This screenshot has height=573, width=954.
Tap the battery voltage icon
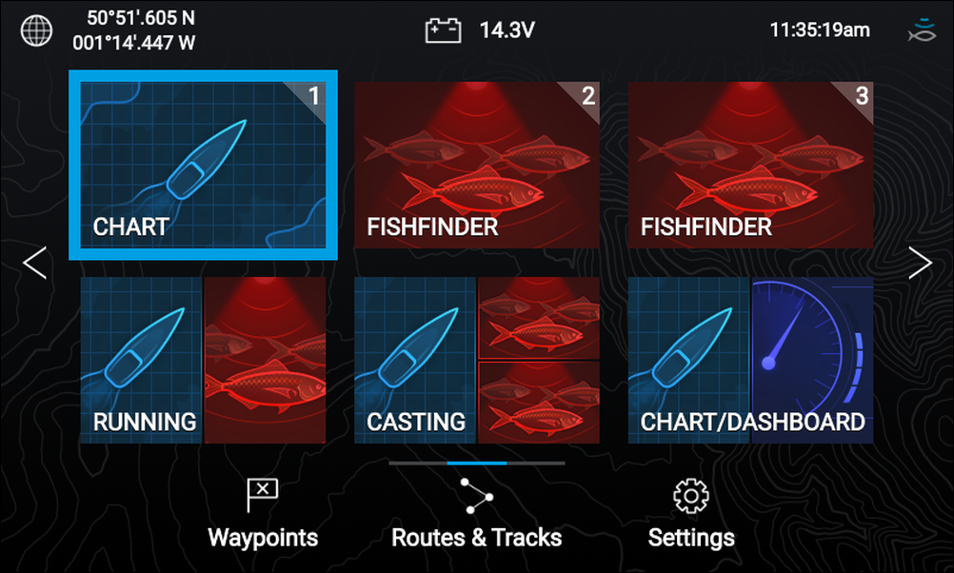tap(443, 30)
